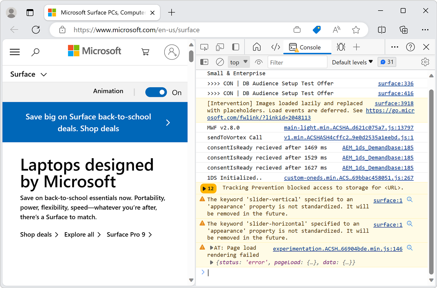Open the top frame context dropdown

239,62
